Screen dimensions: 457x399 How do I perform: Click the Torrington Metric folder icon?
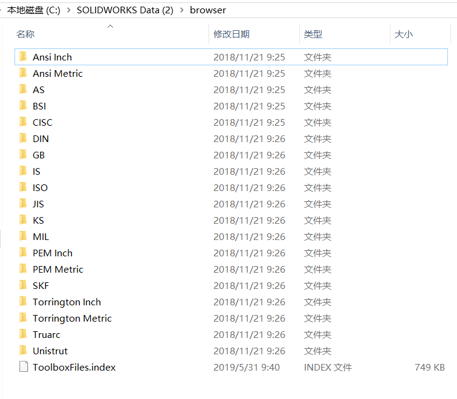tap(24, 318)
